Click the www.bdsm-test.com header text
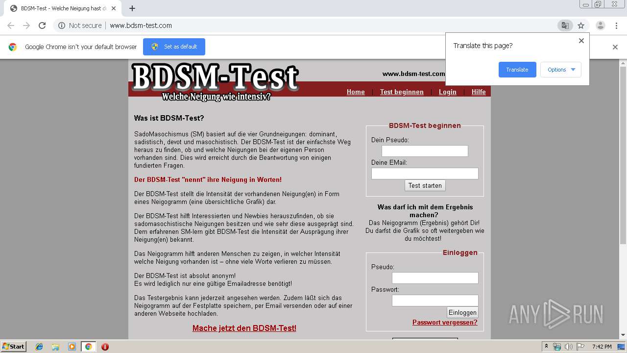 (x=413, y=74)
